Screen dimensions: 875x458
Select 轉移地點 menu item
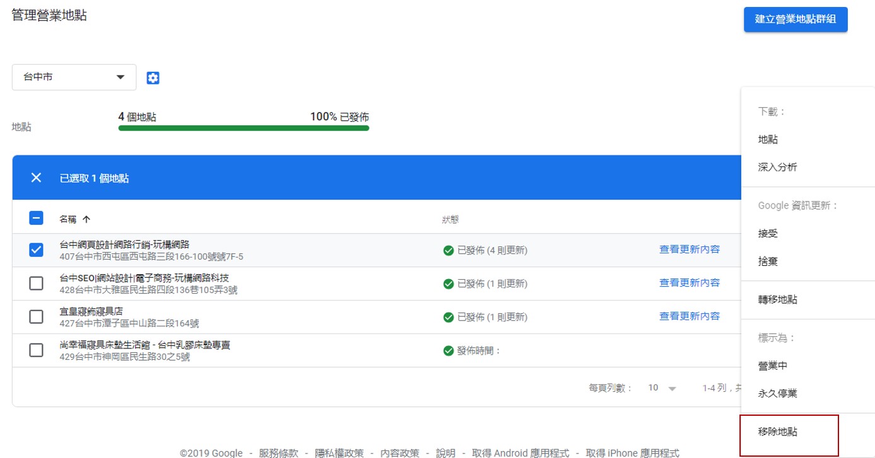click(x=777, y=300)
